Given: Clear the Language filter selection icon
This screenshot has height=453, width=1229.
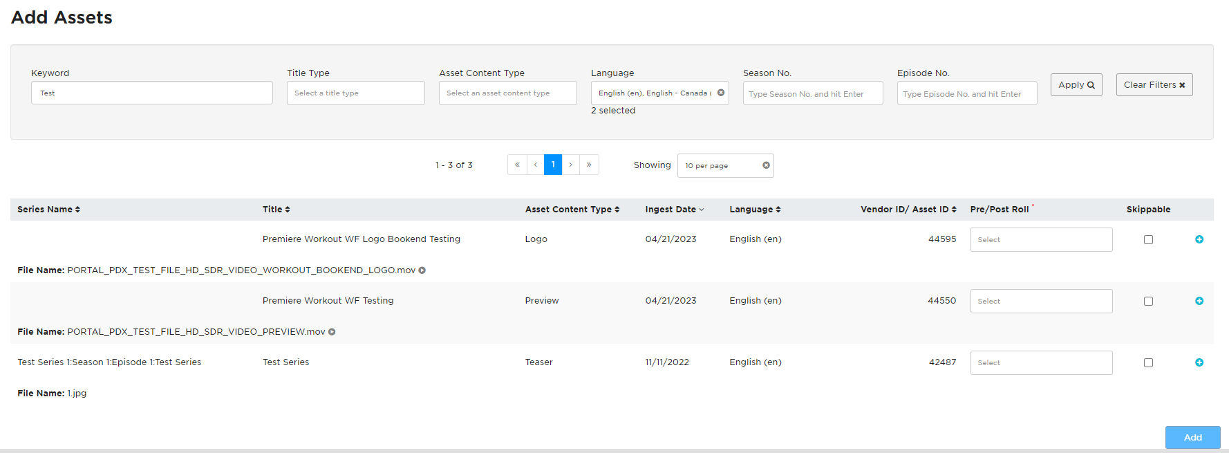Looking at the screenshot, I should [721, 93].
